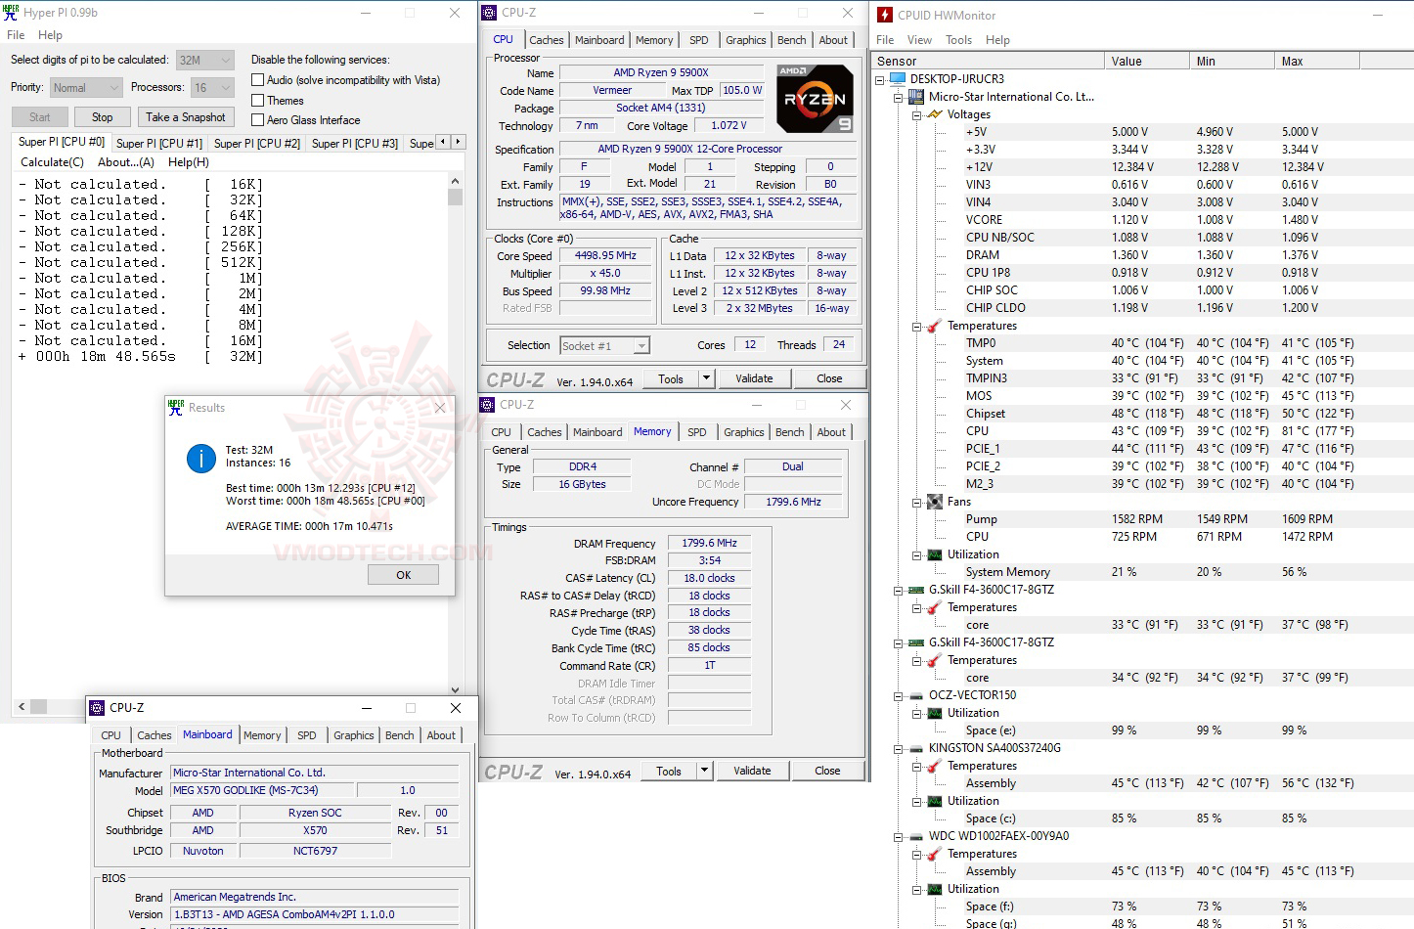1414x929 pixels.
Task: Click the blue info icon in Results dialog
Action: click(x=201, y=459)
